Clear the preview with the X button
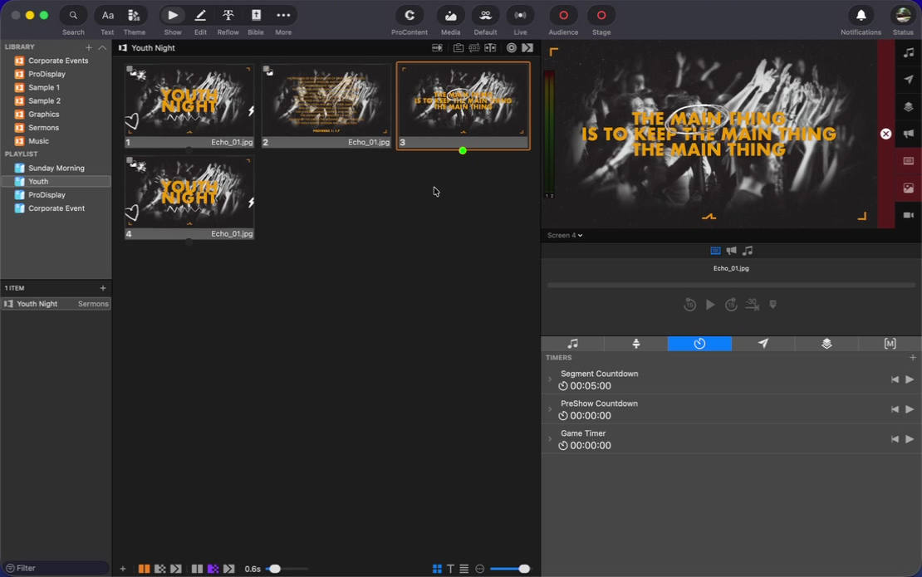Screen dimensions: 922x577 [x=885, y=134]
